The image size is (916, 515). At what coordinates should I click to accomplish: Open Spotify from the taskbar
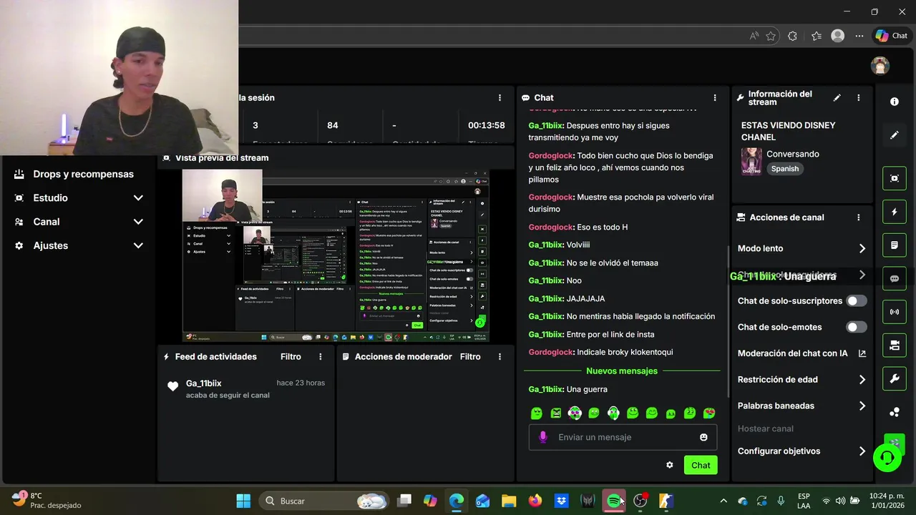613,501
